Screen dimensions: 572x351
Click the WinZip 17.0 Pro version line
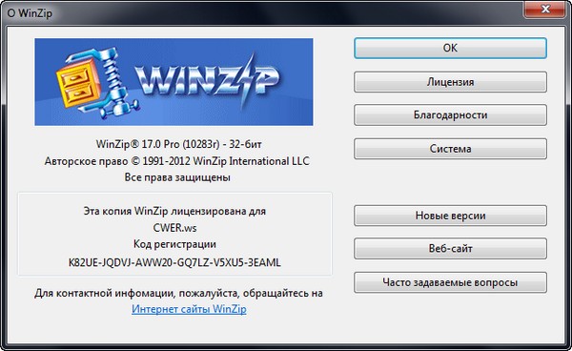click(179, 144)
